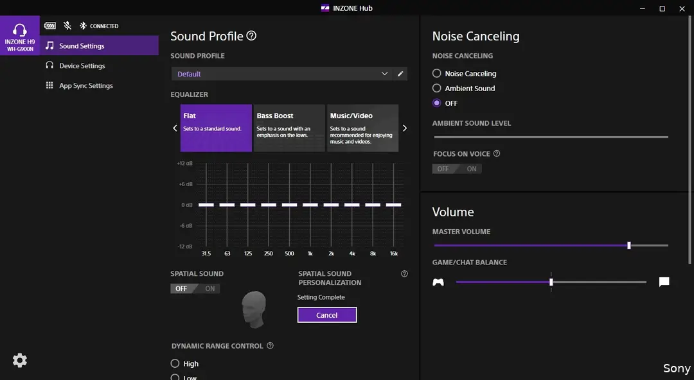
Task: Edit the profile with the pencil icon
Action: pos(400,74)
